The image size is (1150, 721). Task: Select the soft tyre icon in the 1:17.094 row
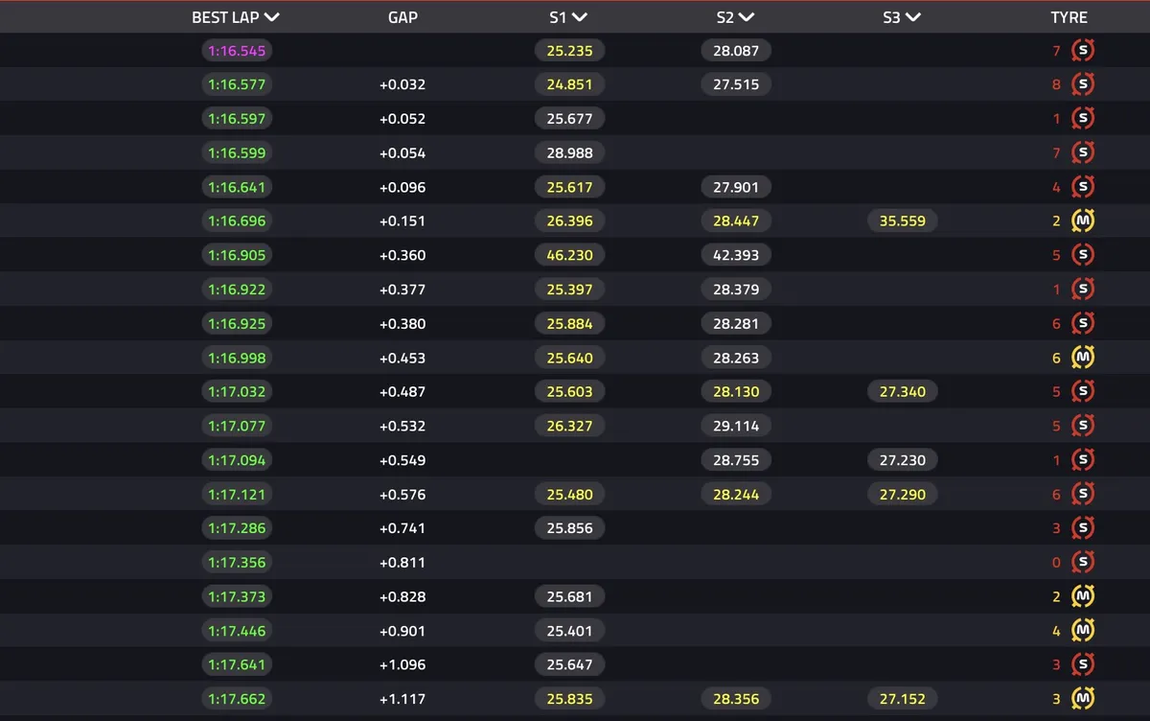click(x=1083, y=460)
